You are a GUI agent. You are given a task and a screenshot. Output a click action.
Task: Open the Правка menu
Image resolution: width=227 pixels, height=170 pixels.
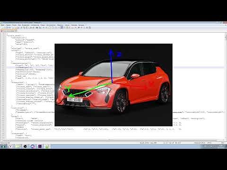[x=8, y=25]
